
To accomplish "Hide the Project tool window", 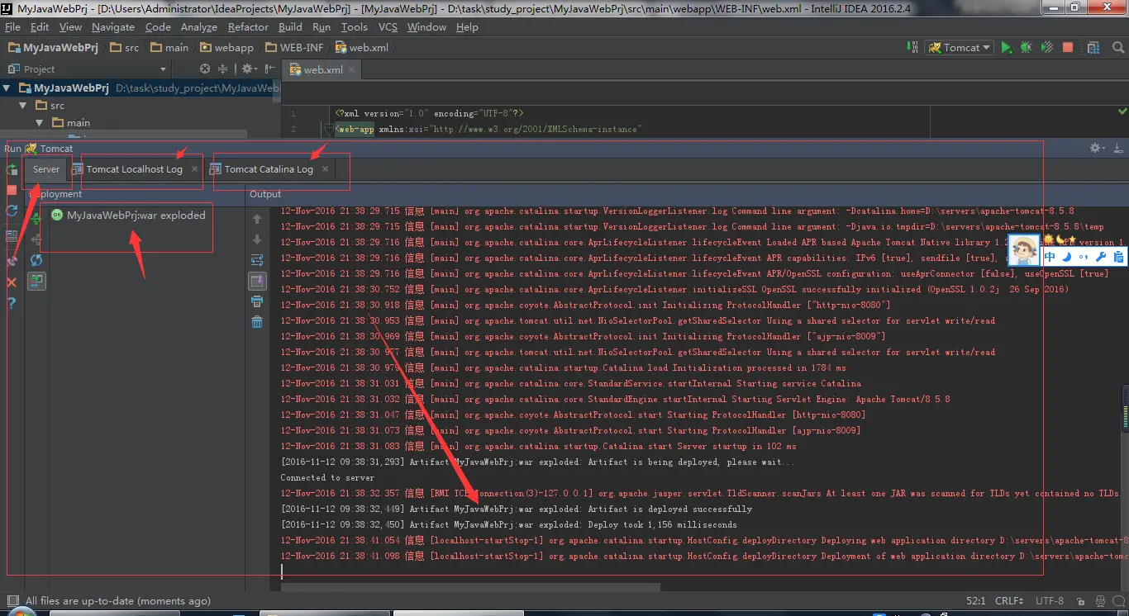I will (269, 69).
